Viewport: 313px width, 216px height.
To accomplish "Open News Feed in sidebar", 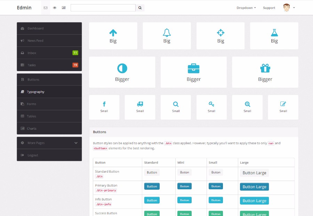I will point(49,41).
